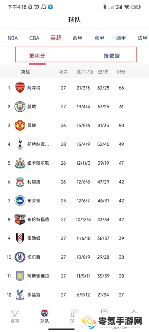Open the 赛事 trophy icon in bottom bar
The height and width of the screenshot is (332, 149).
[15, 313]
